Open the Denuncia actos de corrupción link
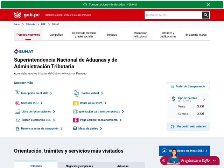This screenshot has height=168, width=224. [40, 128]
